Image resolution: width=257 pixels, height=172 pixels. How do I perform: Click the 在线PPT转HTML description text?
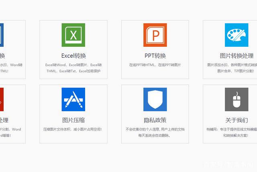155,65
